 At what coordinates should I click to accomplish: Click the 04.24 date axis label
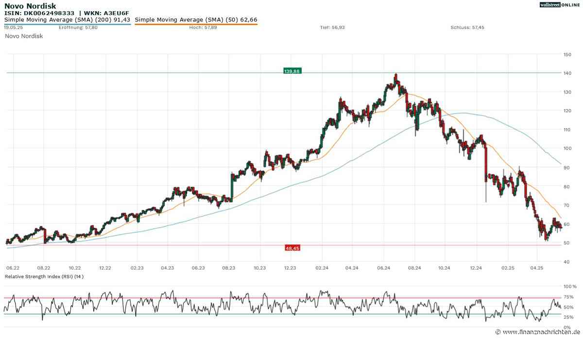click(x=352, y=268)
